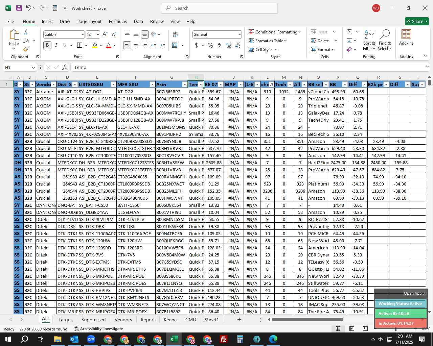Toggle Align Left for cell
The width and height of the screenshot is (433, 346).
click(127, 45)
